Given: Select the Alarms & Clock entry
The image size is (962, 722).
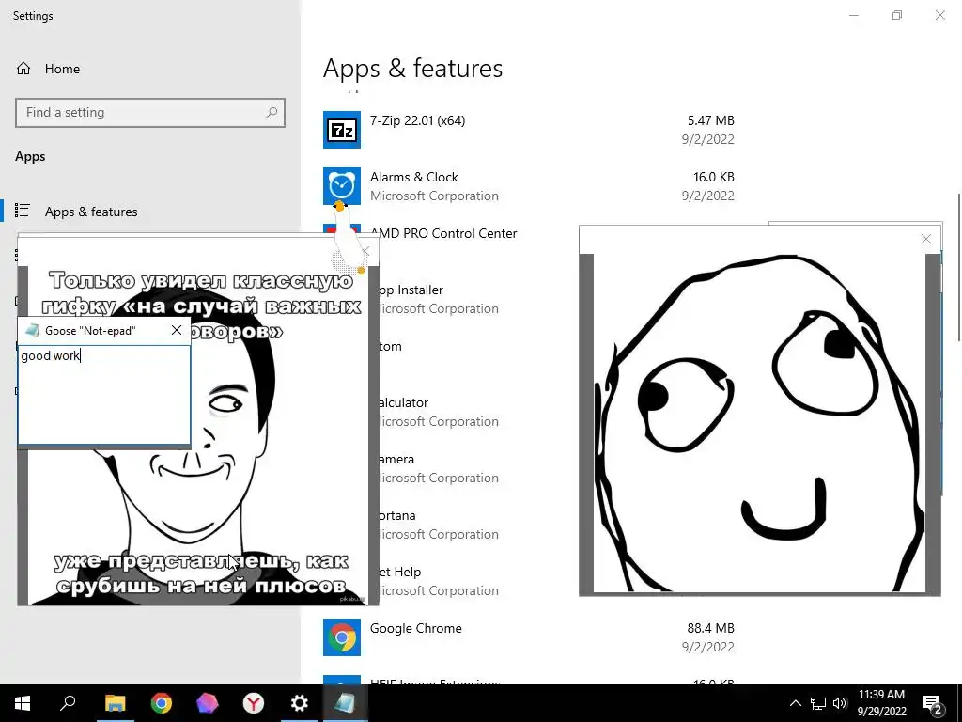Looking at the screenshot, I should [529, 186].
